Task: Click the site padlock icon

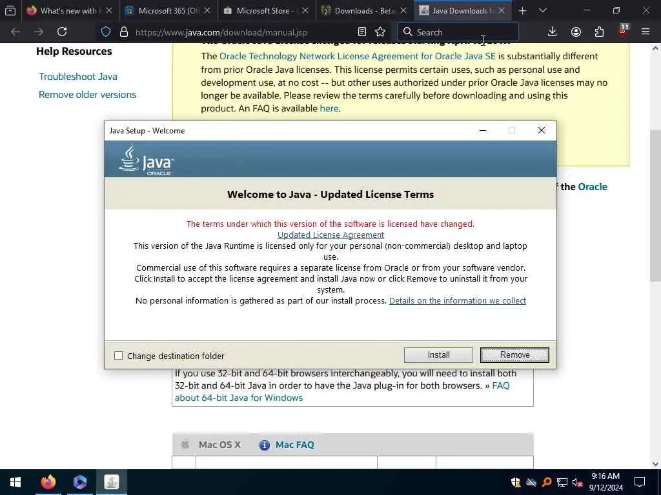Action: [123, 32]
